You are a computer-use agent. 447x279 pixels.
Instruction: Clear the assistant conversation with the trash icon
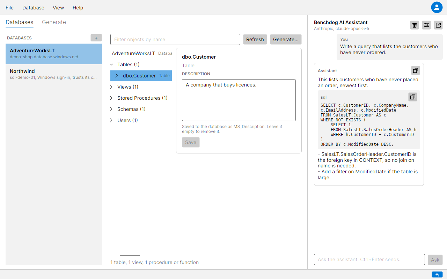415,25
